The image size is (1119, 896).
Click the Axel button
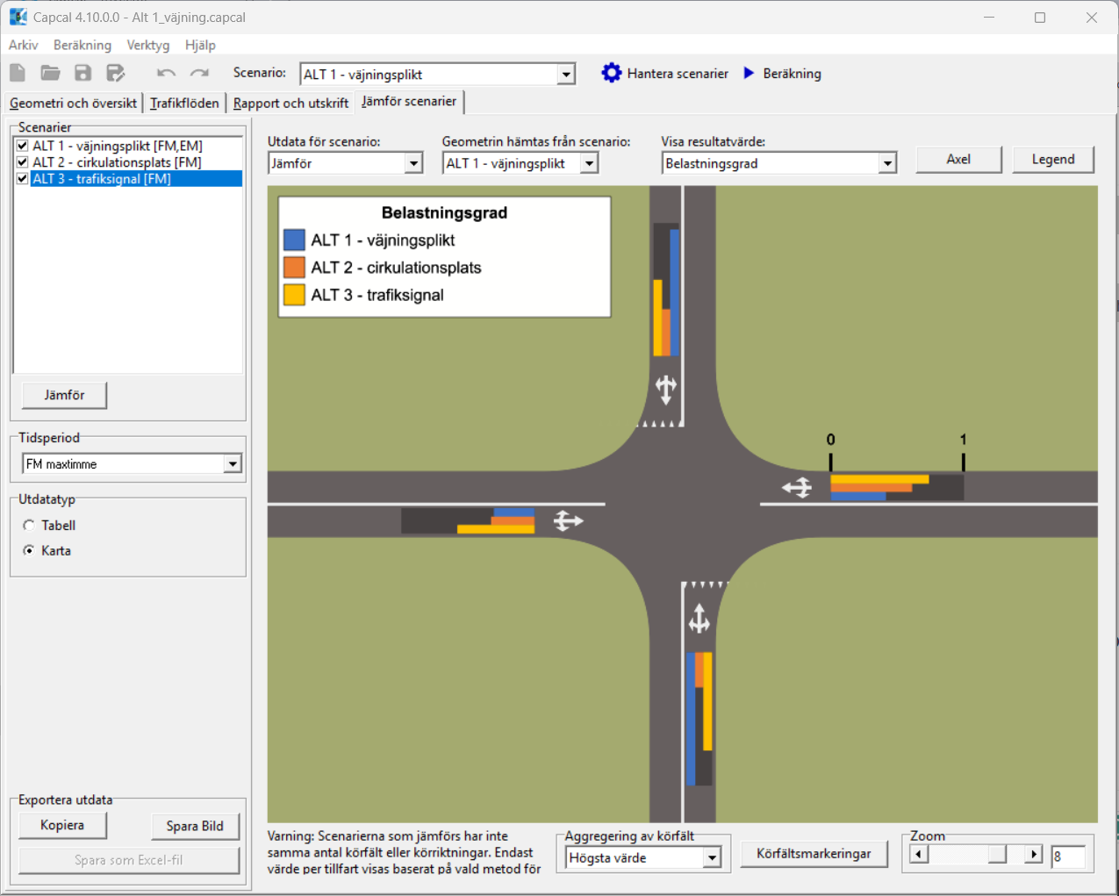click(x=958, y=159)
